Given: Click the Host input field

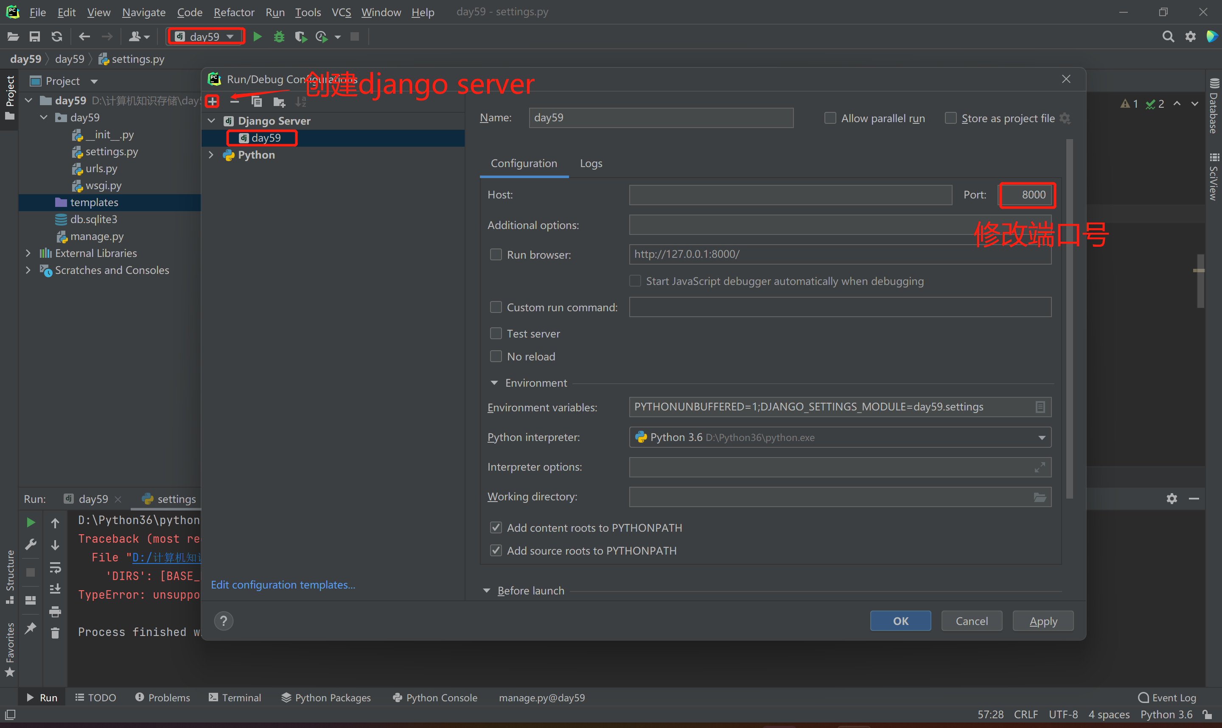Looking at the screenshot, I should click(790, 195).
